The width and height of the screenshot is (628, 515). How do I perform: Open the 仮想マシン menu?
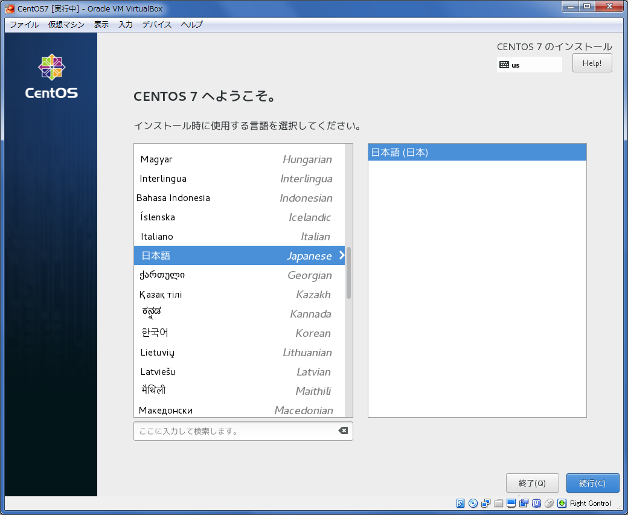66,25
